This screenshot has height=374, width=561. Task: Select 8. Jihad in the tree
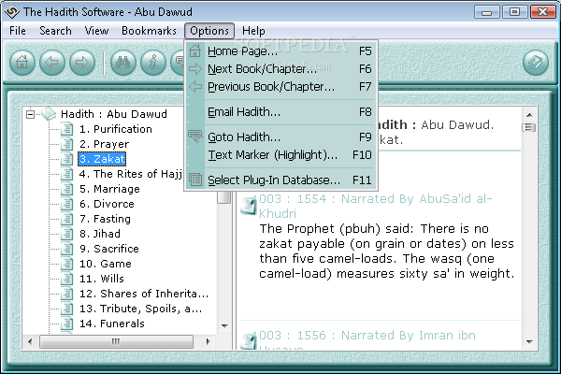100,234
